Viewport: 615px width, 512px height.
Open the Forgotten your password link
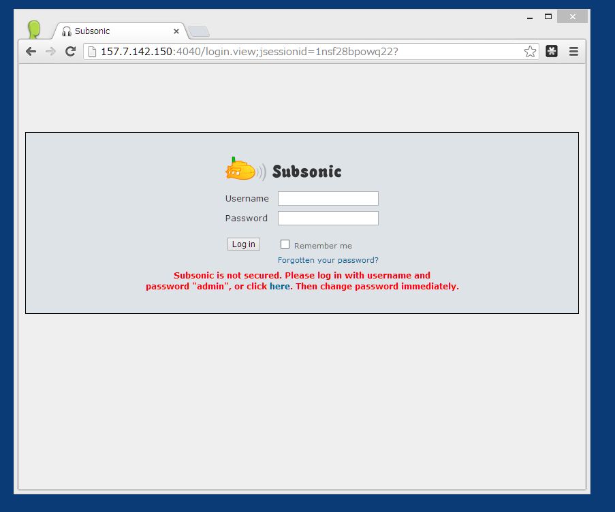tap(328, 260)
